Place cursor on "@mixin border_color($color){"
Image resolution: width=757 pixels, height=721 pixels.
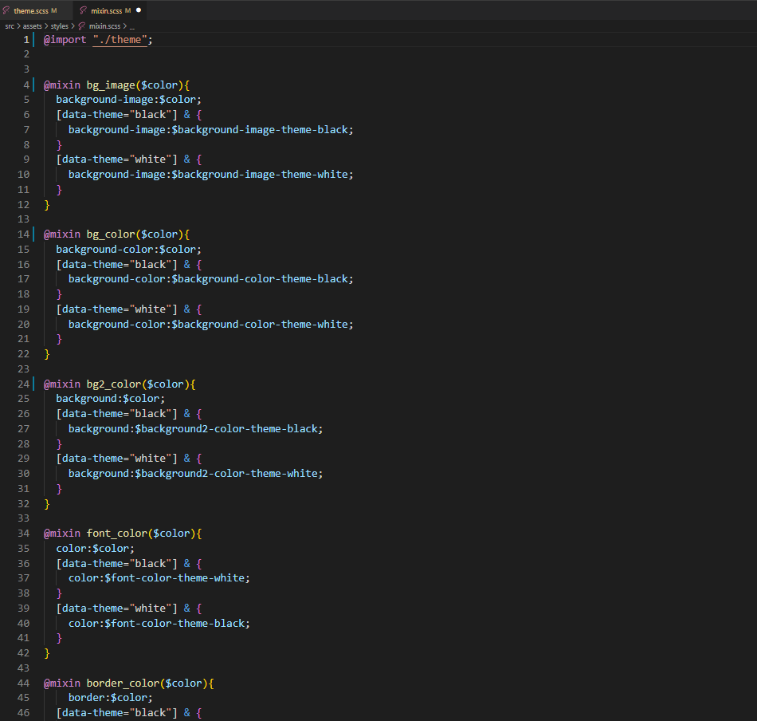click(x=129, y=684)
